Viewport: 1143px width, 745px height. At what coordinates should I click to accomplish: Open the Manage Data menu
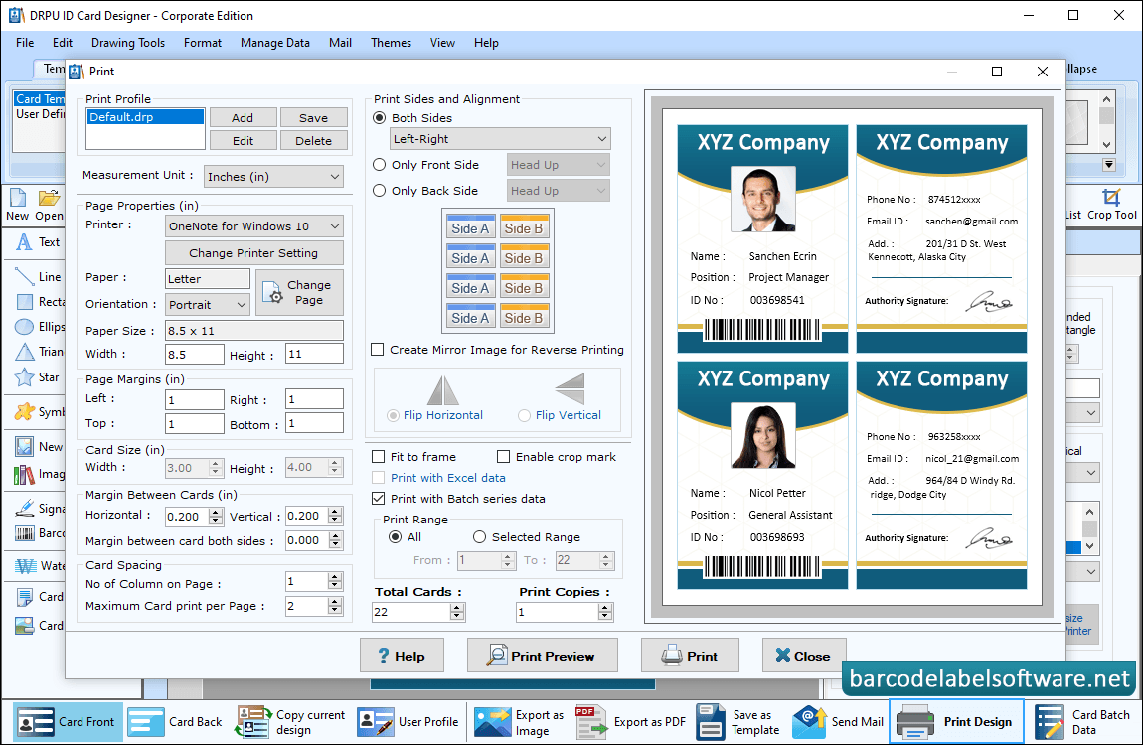274,43
